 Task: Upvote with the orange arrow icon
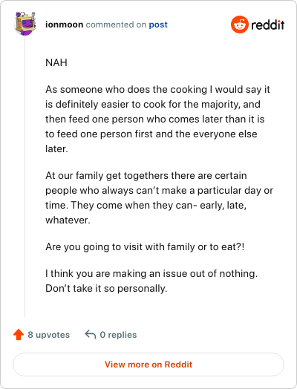coord(19,334)
